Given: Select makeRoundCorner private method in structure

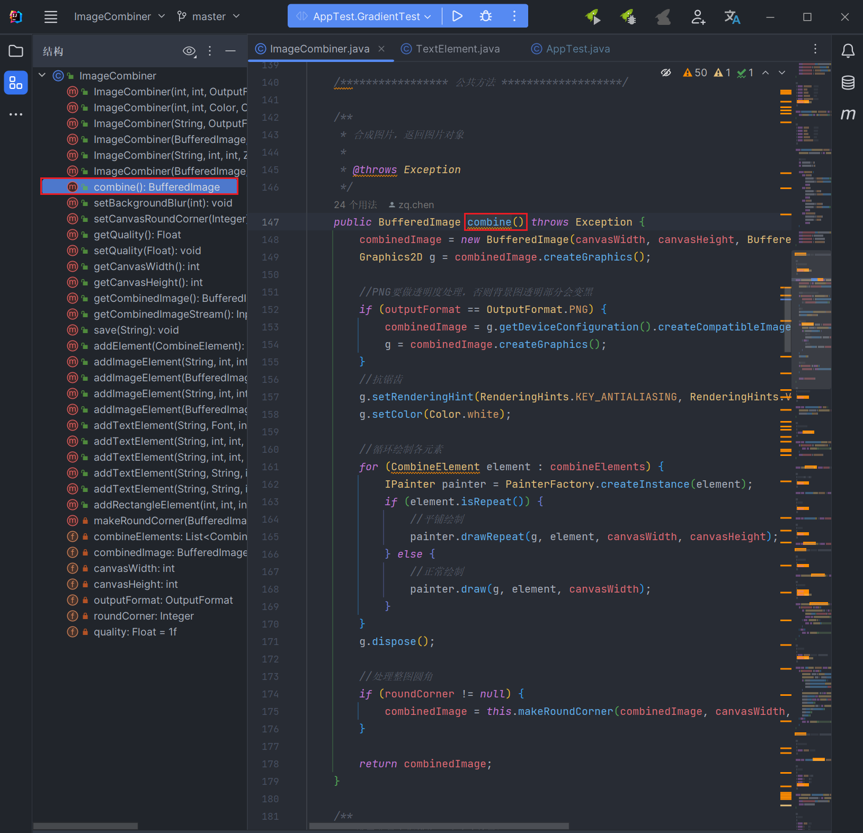Looking at the screenshot, I should [170, 521].
